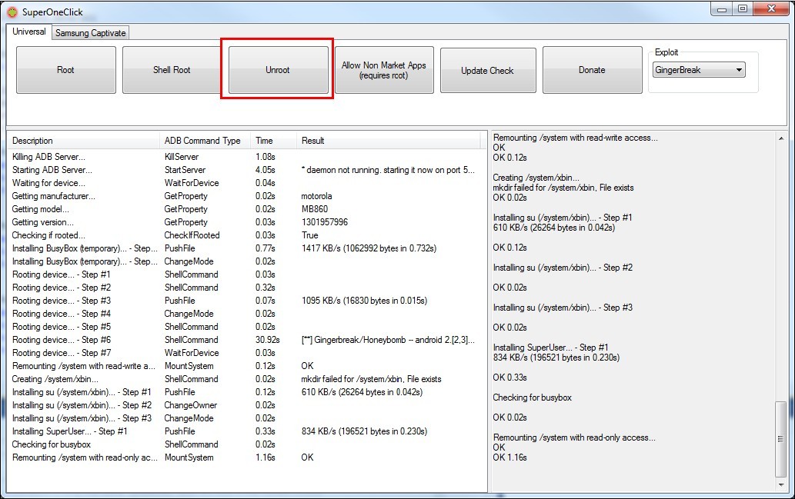Select the Universal tab
This screenshot has height=499, width=795.
pyautogui.click(x=29, y=32)
